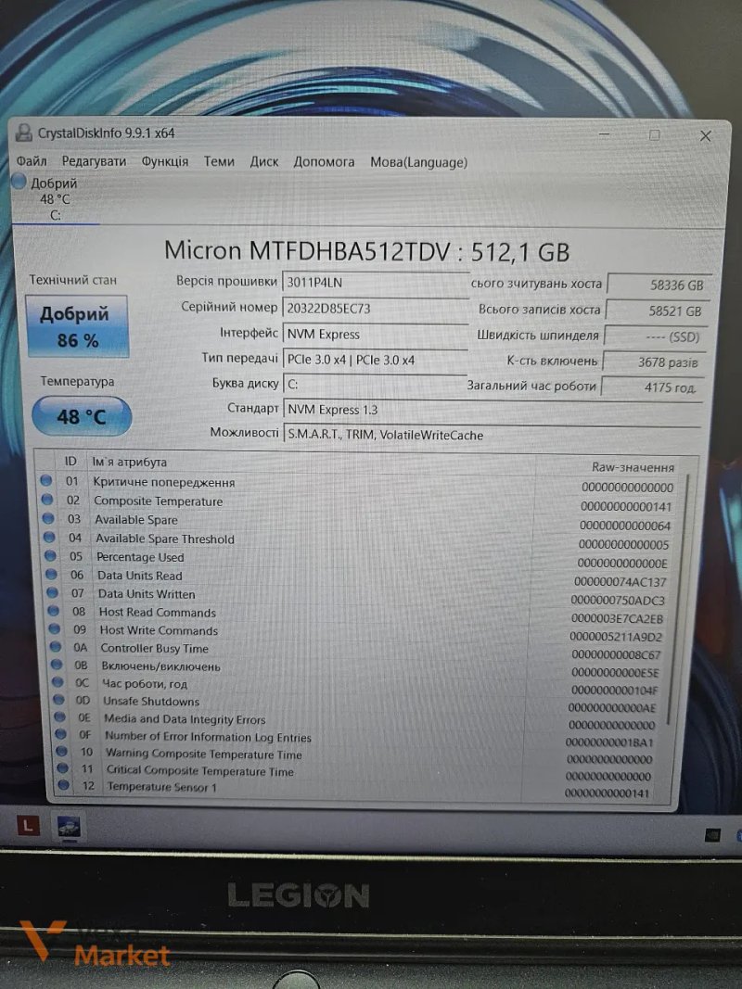Click the dark system tray icon
Viewport: 742px width, 989px height.
point(712,835)
